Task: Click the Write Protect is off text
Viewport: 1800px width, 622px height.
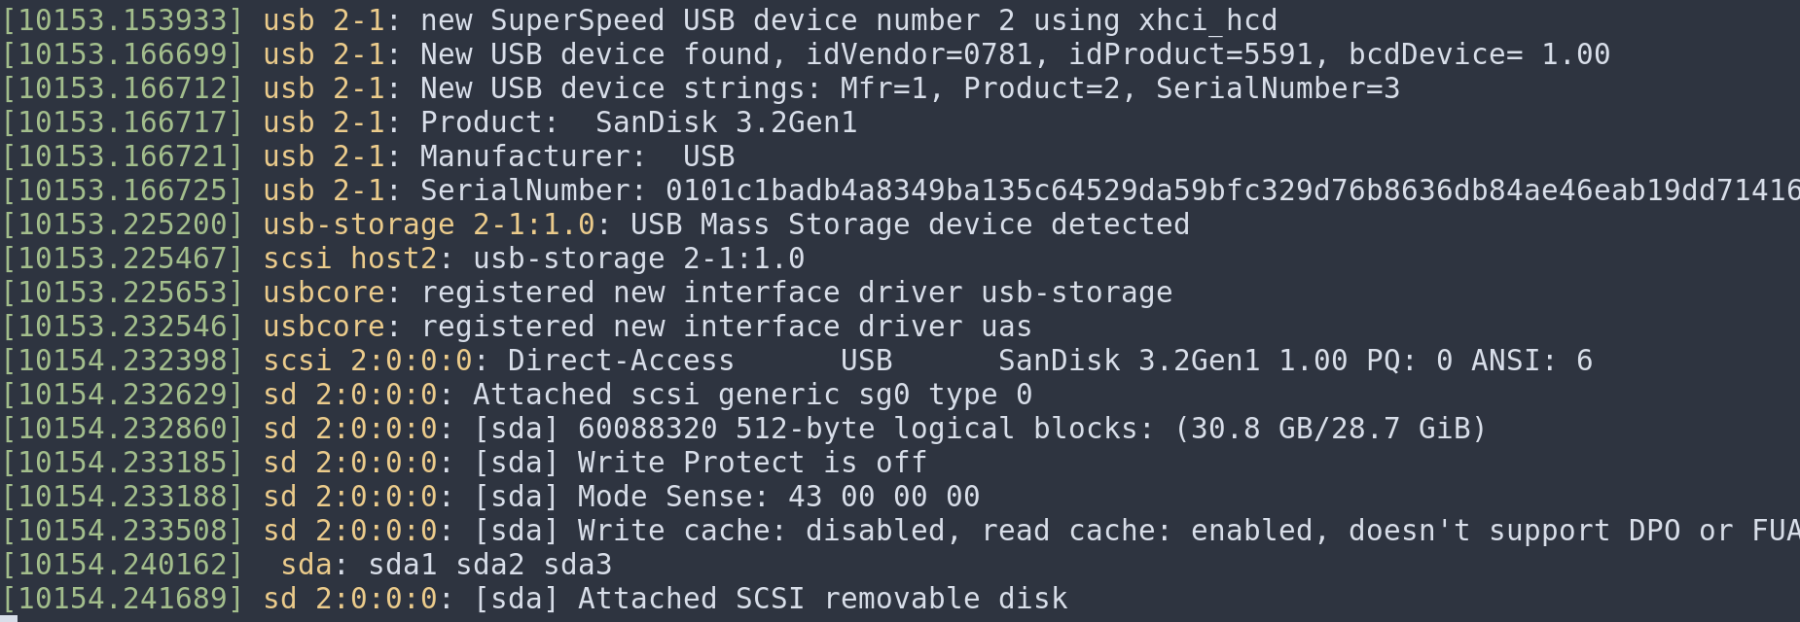Action: click(x=752, y=463)
